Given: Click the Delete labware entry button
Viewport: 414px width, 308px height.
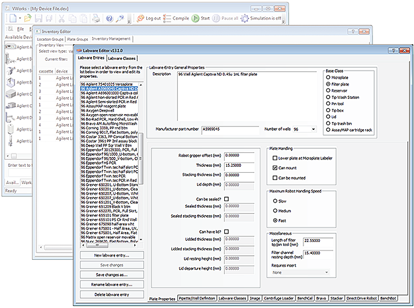Looking at the screenshot, I should click(x=112, y=295).
